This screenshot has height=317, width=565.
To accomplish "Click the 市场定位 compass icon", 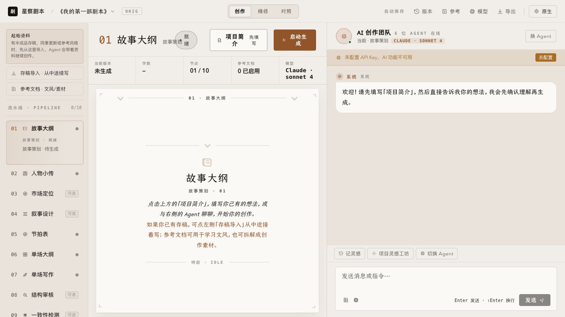I will click(25, 194).
